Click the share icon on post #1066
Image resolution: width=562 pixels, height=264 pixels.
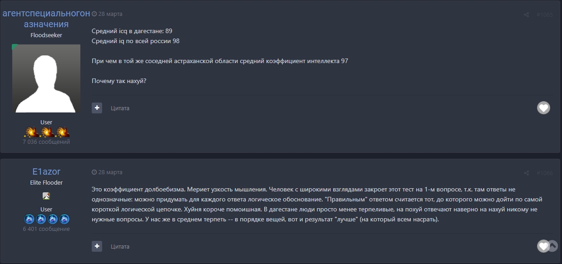click(x=526, y=173)
